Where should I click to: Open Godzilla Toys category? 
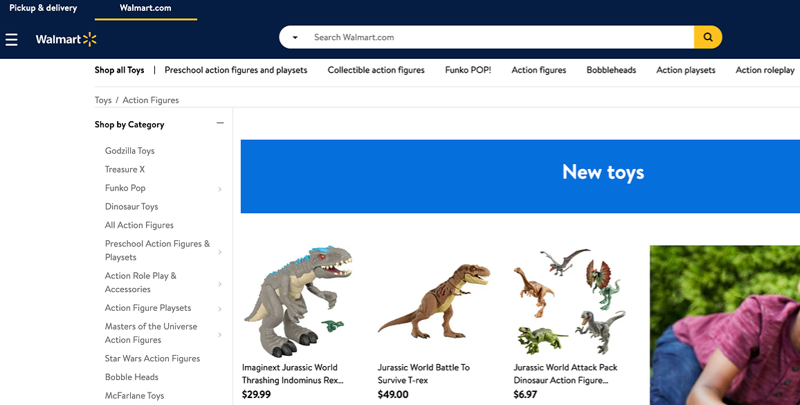(129, 151)
